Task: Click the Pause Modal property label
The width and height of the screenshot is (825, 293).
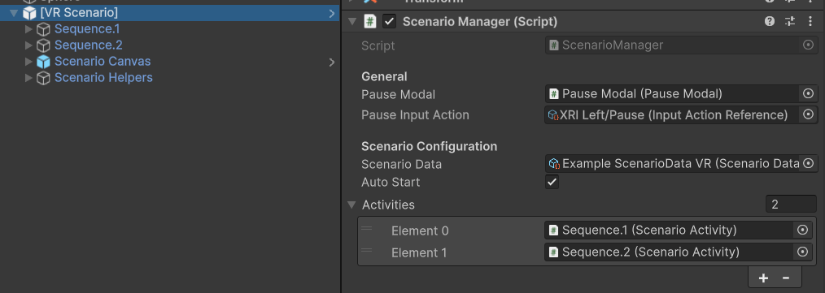Action: pos(399,94)
